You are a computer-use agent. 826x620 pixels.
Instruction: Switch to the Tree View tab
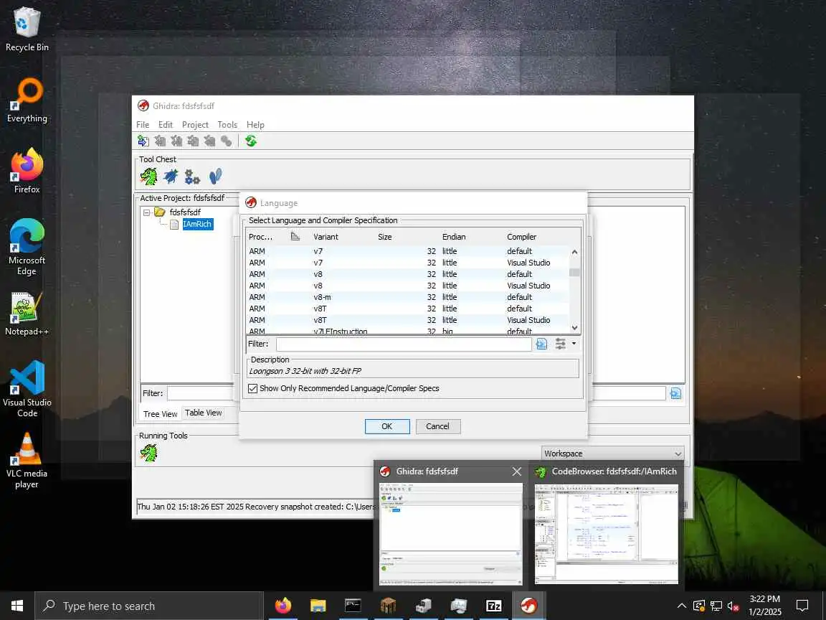pyautogui.click(x=160, y=414)
